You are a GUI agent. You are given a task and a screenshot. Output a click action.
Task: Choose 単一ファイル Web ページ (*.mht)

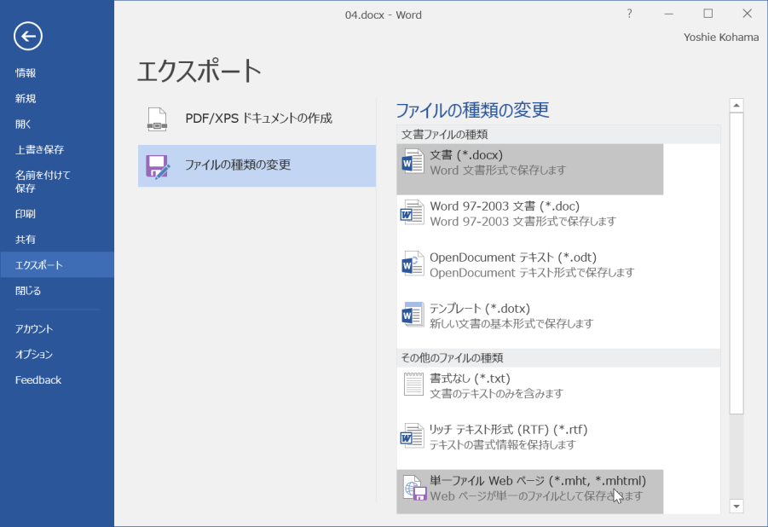coord(530,492)
